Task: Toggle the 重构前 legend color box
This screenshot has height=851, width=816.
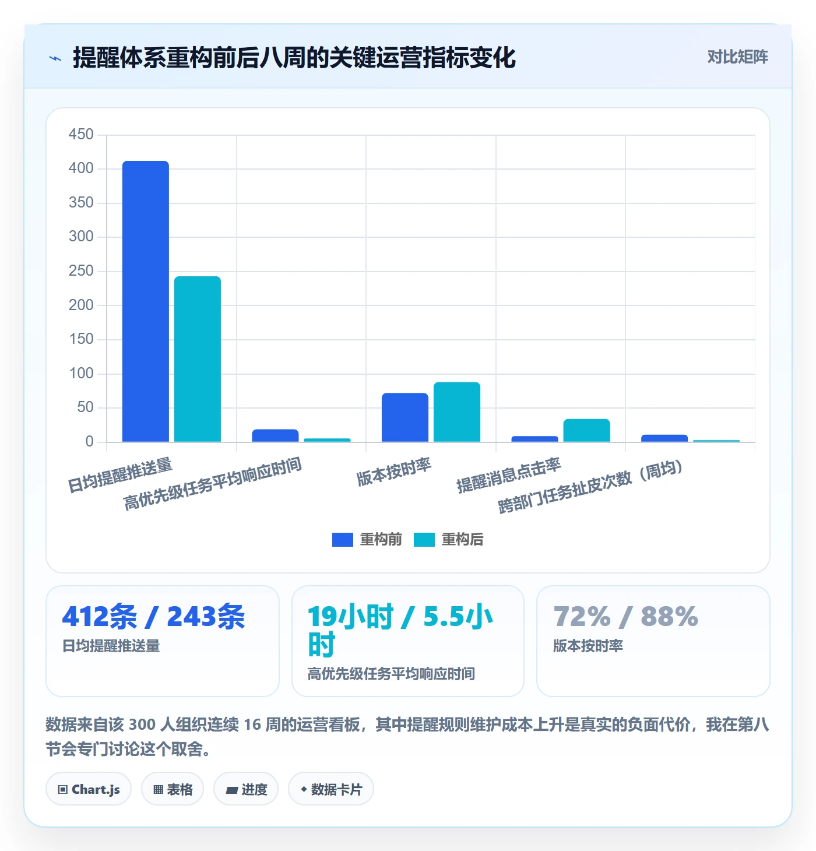Action: click(x=343, y=540)
